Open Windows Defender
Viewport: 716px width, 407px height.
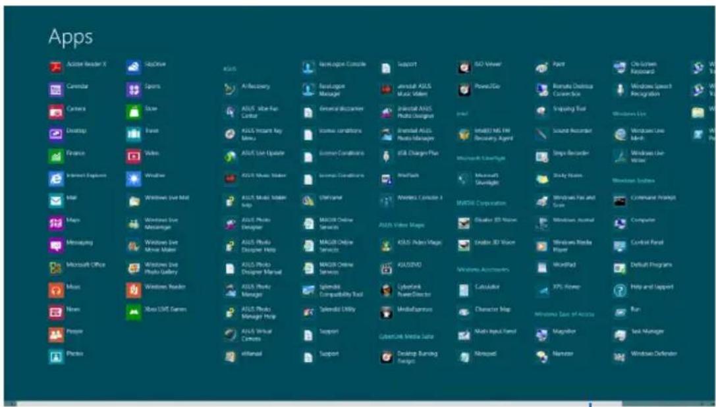click(646, 356)
